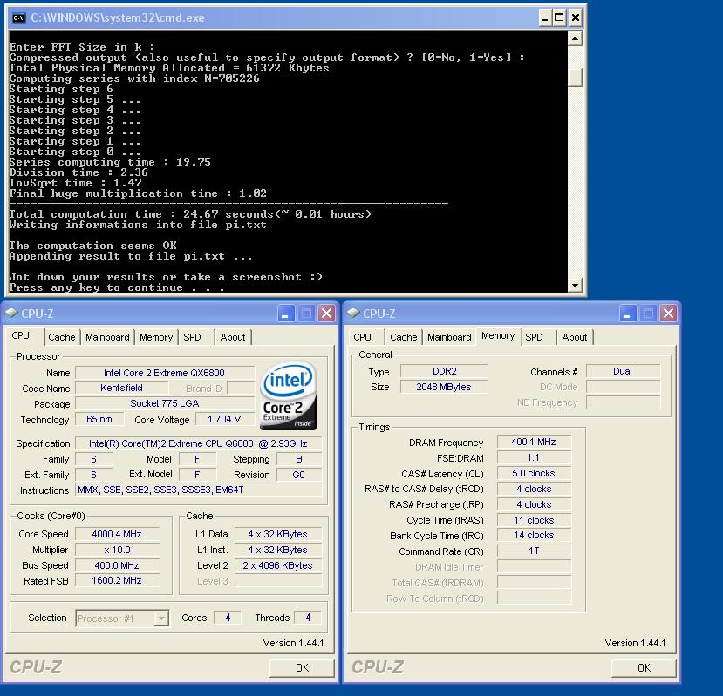This screenshot has height=696, width=723.
Task: Open About tab in left CPU-Z window
Action: 233,337
